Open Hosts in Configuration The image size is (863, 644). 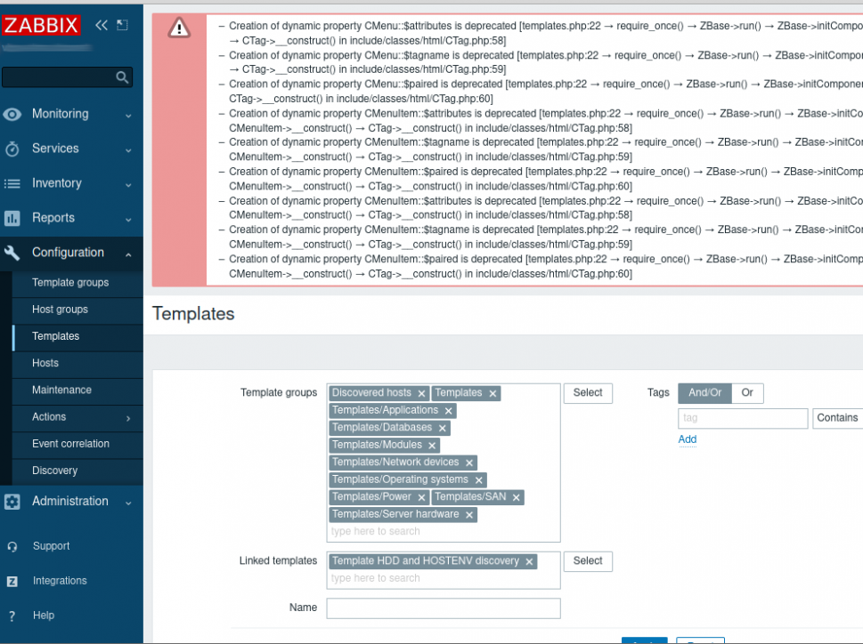45,363
